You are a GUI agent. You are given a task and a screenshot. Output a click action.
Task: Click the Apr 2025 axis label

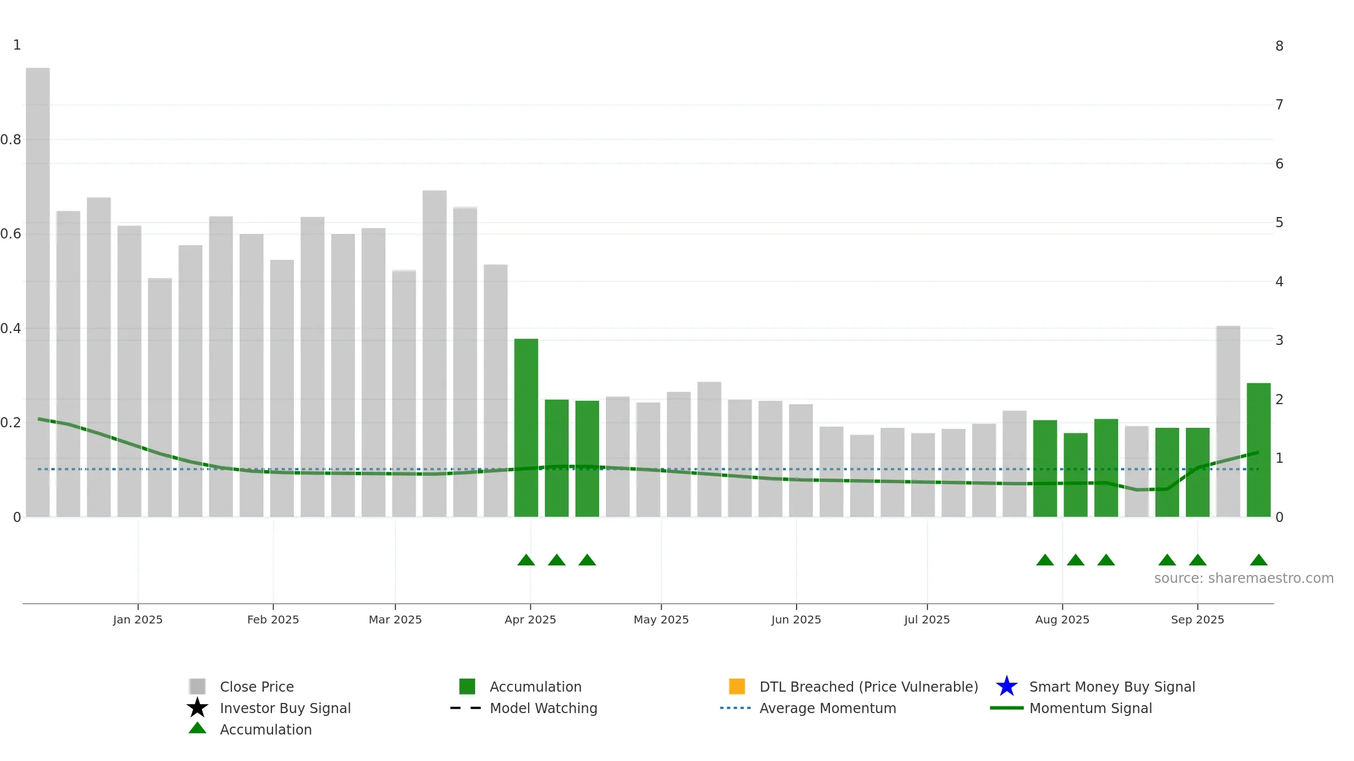[x=530, y=620]
